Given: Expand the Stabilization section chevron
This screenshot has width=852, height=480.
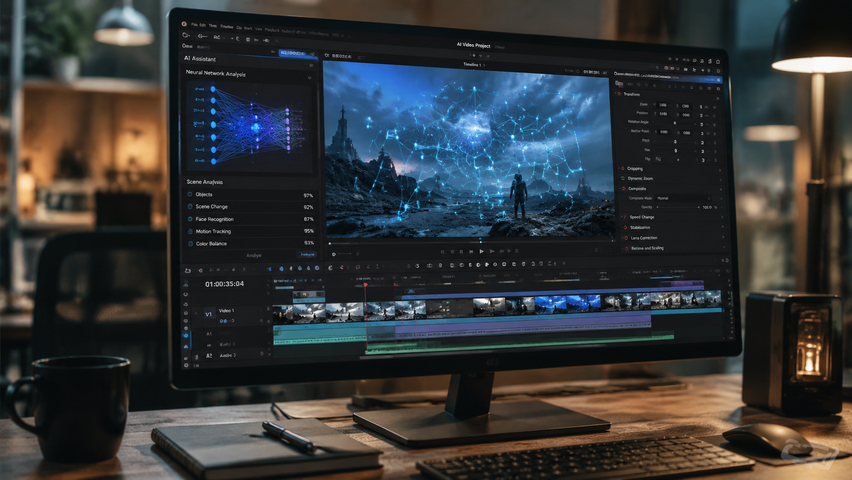Looking at the screenshot, I should click(723, 228).
